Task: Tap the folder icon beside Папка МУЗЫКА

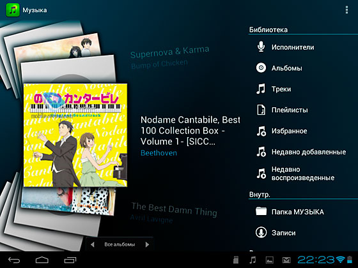Action: 261,211
